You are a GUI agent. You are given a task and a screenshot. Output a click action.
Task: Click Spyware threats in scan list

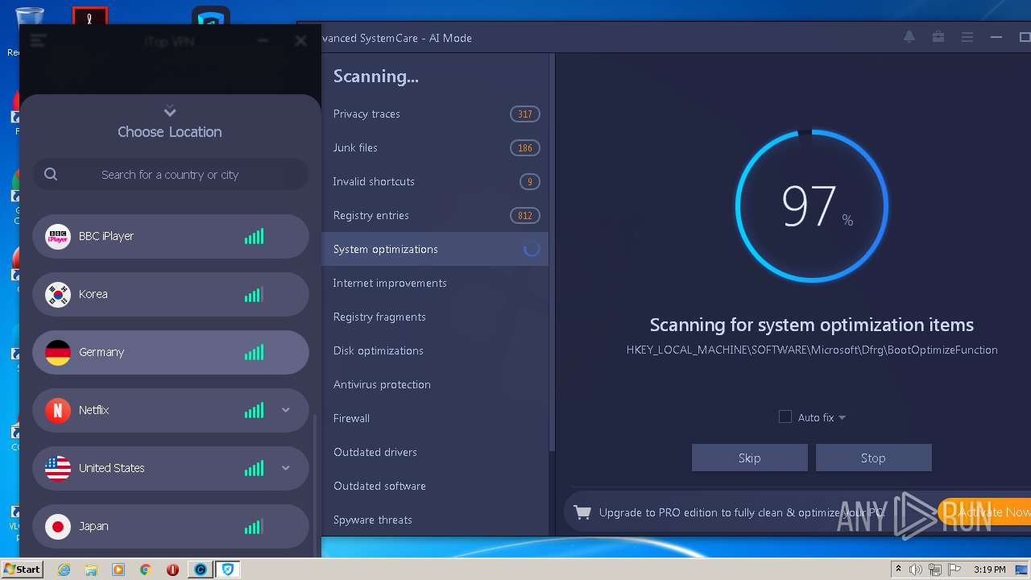click(435, 520)
